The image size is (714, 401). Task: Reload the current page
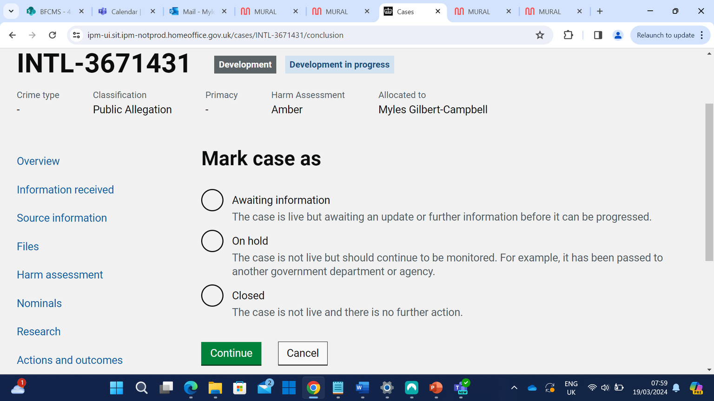coord(53,35)
